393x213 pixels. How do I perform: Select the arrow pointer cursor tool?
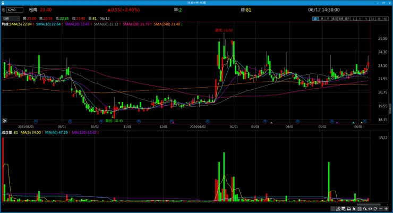point(354,209)
